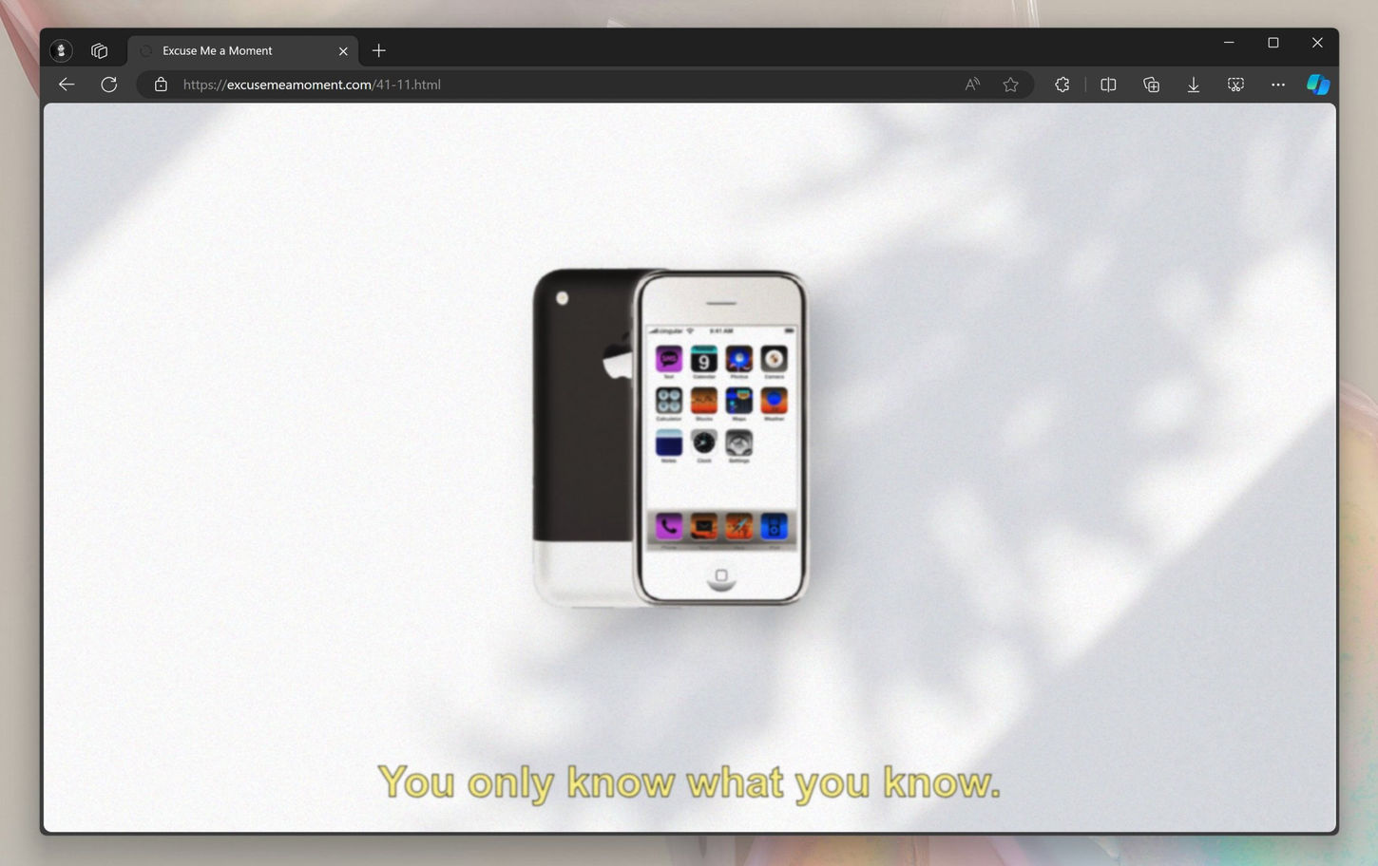Add this page to favorites star

coord(1010,85)
